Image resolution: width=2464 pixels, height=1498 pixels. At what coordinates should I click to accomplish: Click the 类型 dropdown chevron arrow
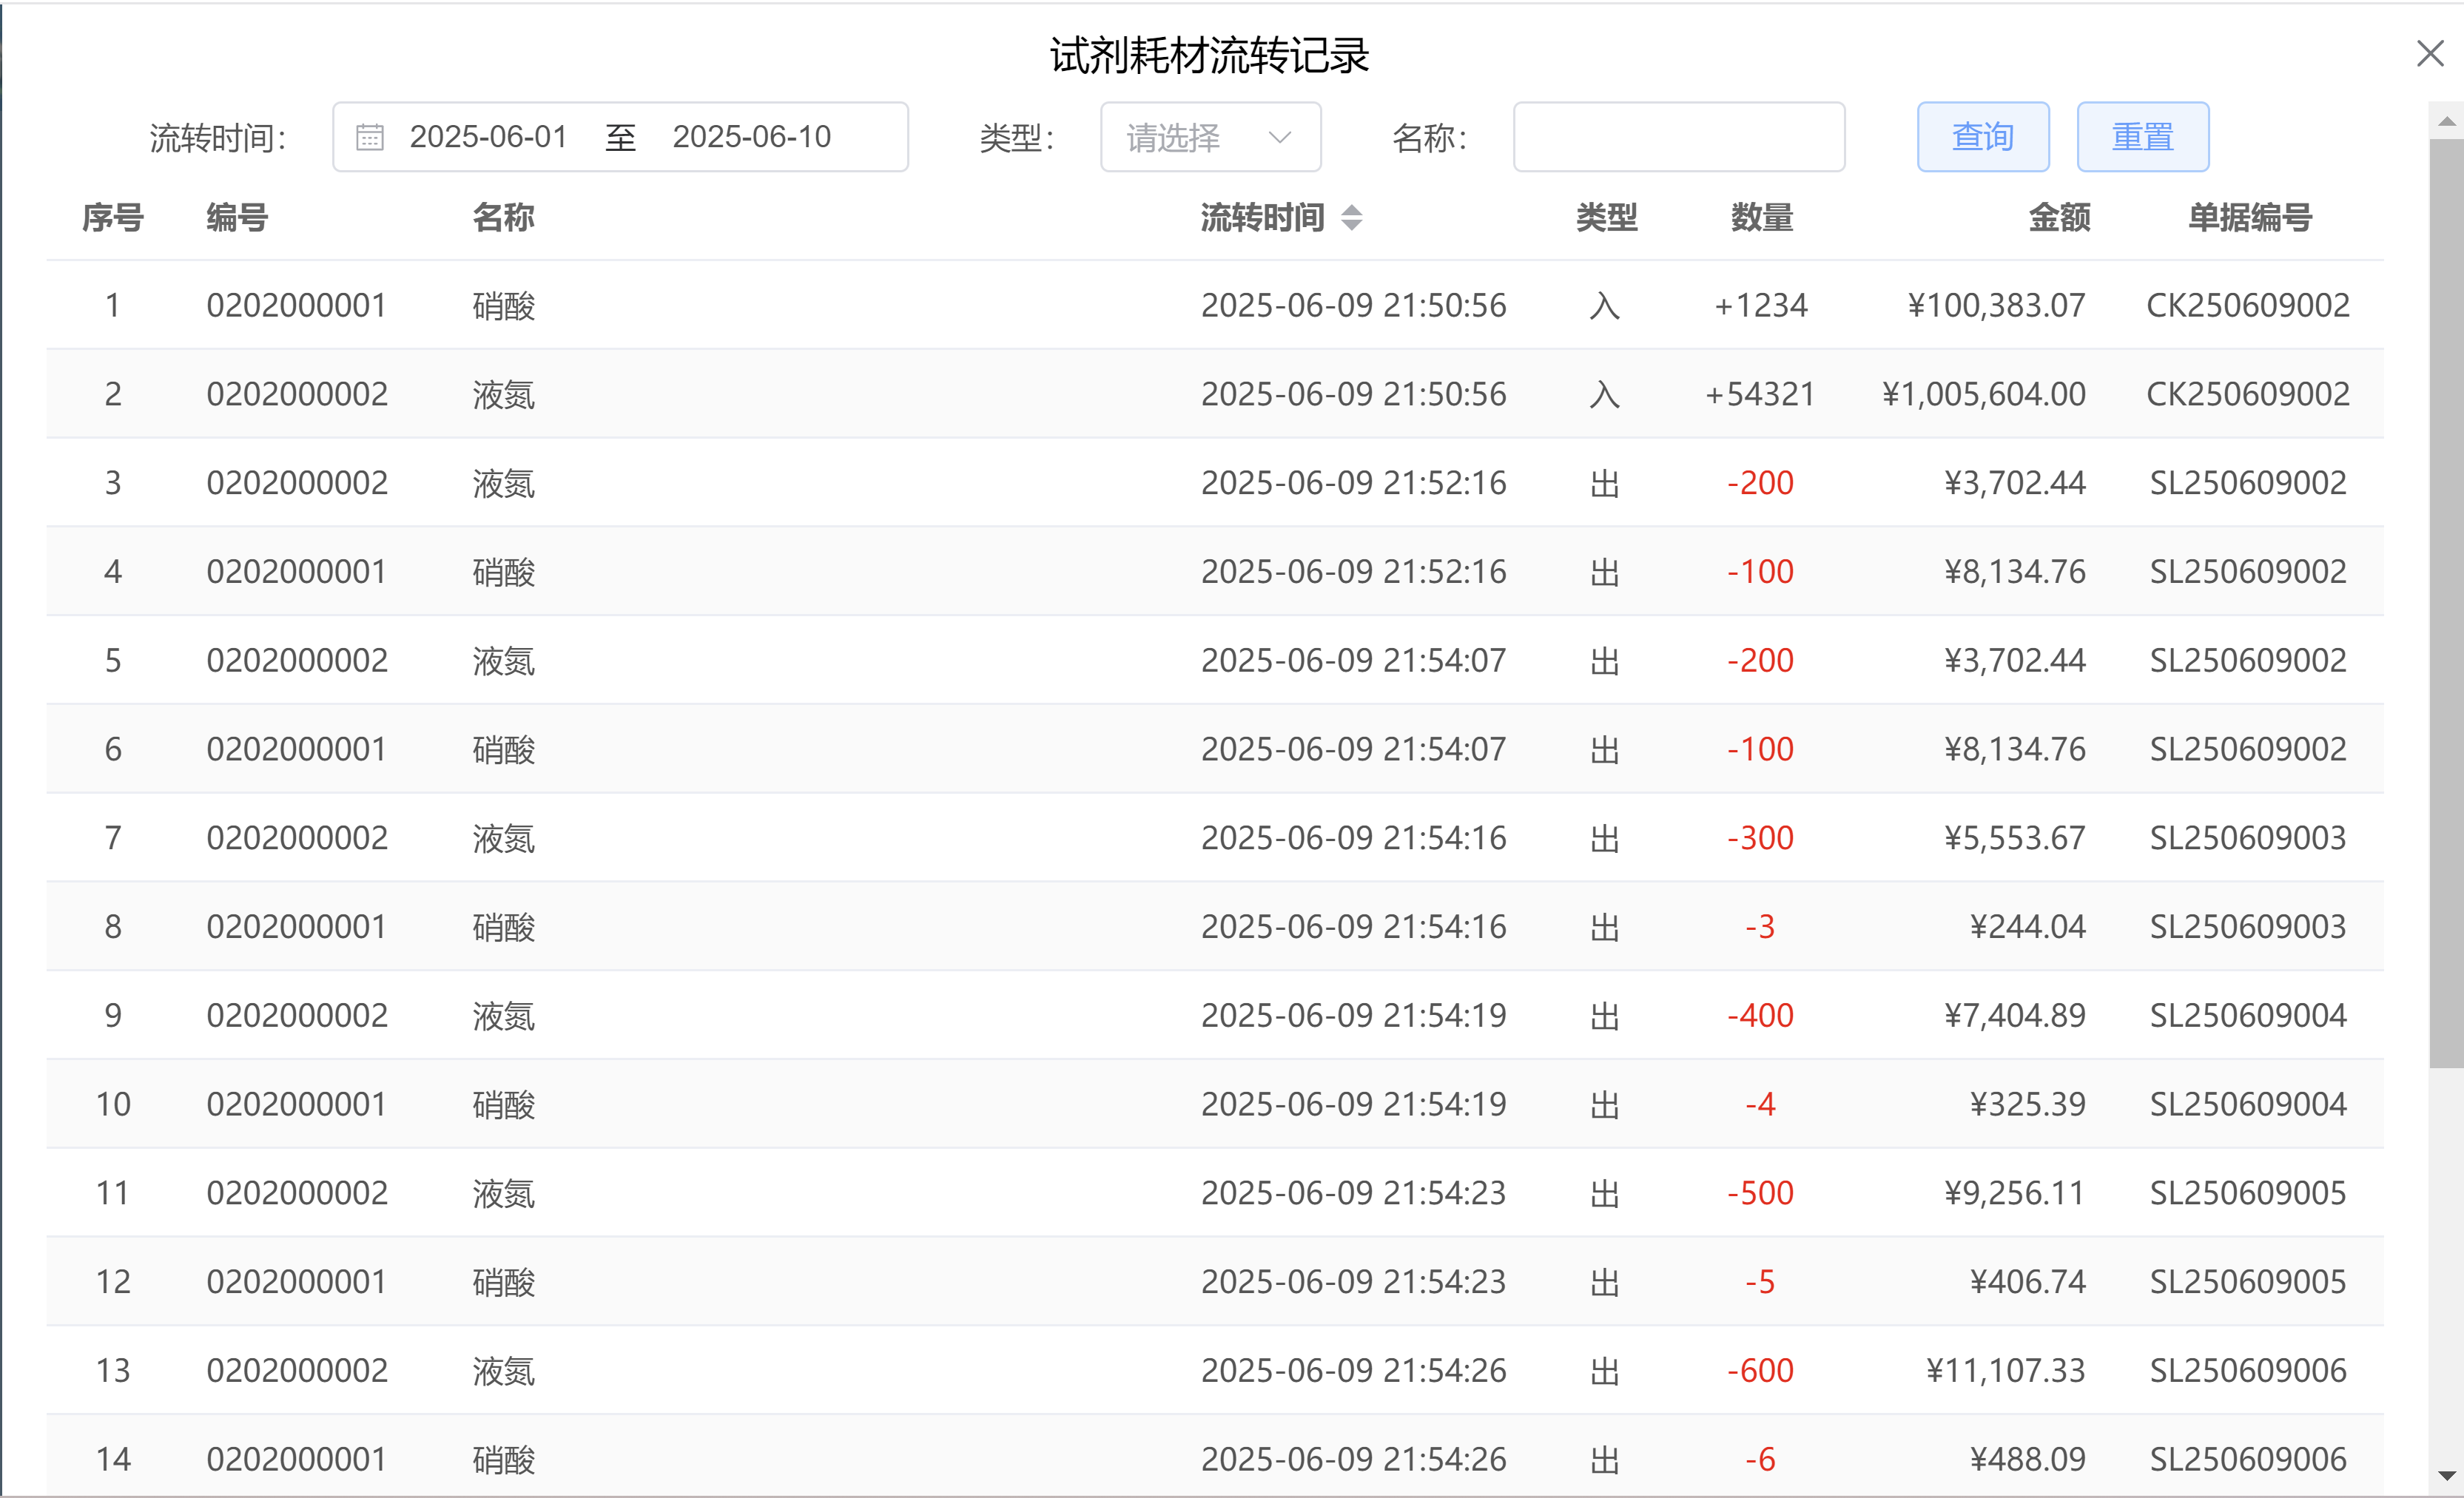1279,137
